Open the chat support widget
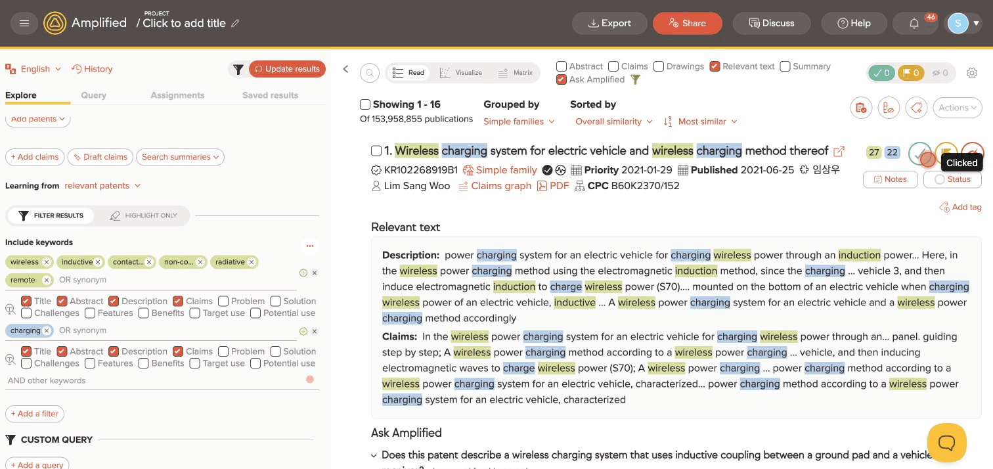 pyautogui.click(x=946, y=443)
